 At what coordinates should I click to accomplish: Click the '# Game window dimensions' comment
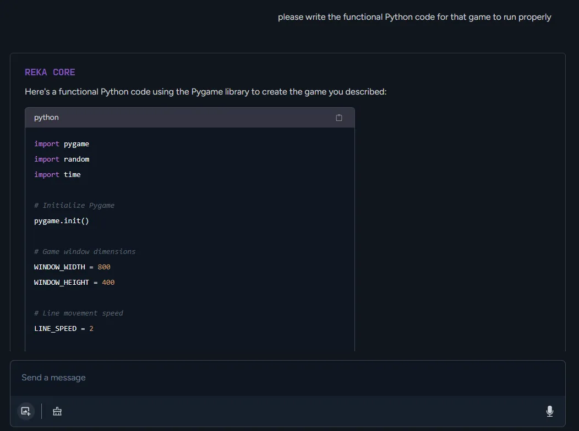(x=85, y=251)
